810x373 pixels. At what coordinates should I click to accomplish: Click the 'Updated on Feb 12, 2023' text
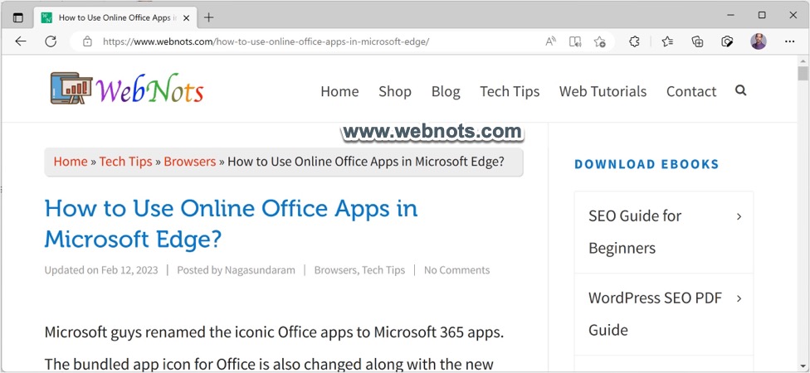click(x=100, y=270)
